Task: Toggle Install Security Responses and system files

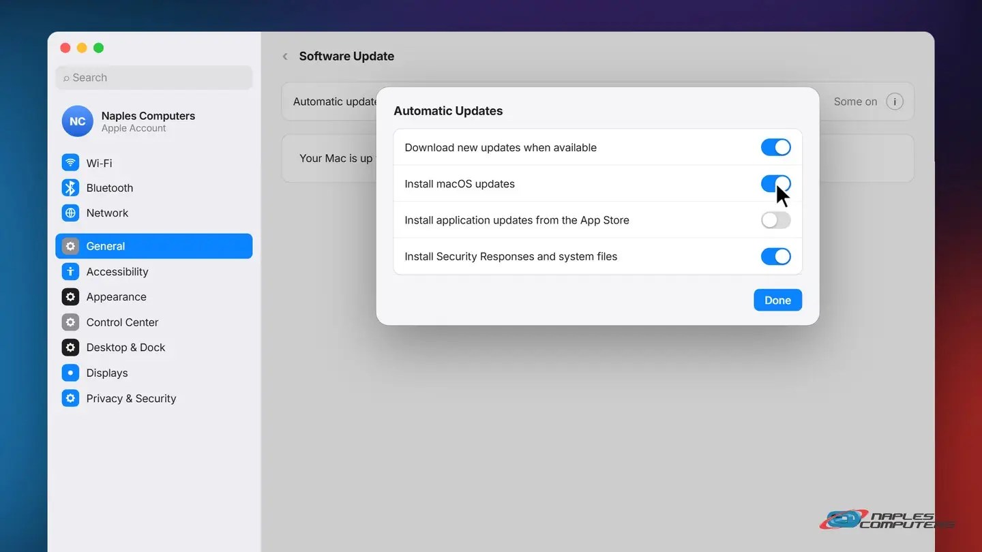Action: [x=776, y=256]
